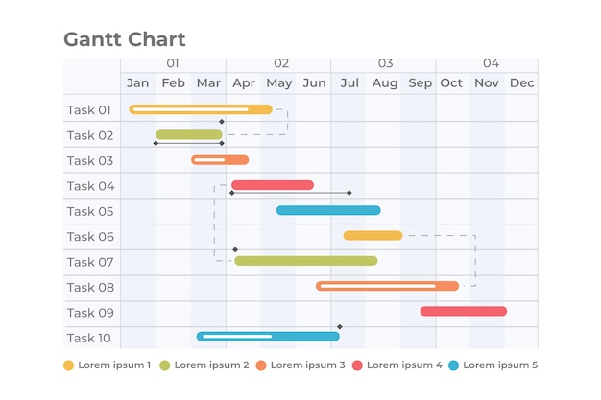The height and width of the screenshot is (400, 601).
Task: Select the red Task 09 bar
Action: (x=464, y=311)
